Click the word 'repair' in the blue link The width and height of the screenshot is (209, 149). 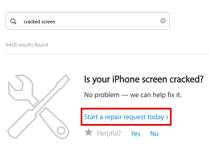tap(113, 117)
